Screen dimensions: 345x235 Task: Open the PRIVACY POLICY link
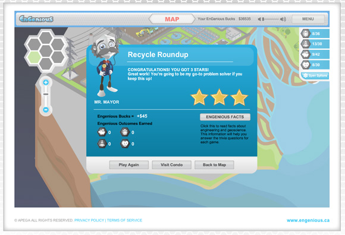(89, 220)
